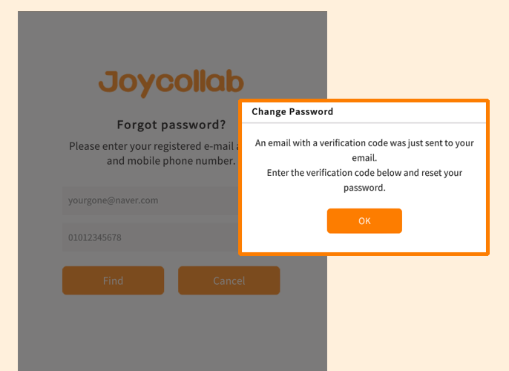Click the gray overlay above the Joycollab logo
The height and width of the screenshot is (371, 509).
point(172,39)
